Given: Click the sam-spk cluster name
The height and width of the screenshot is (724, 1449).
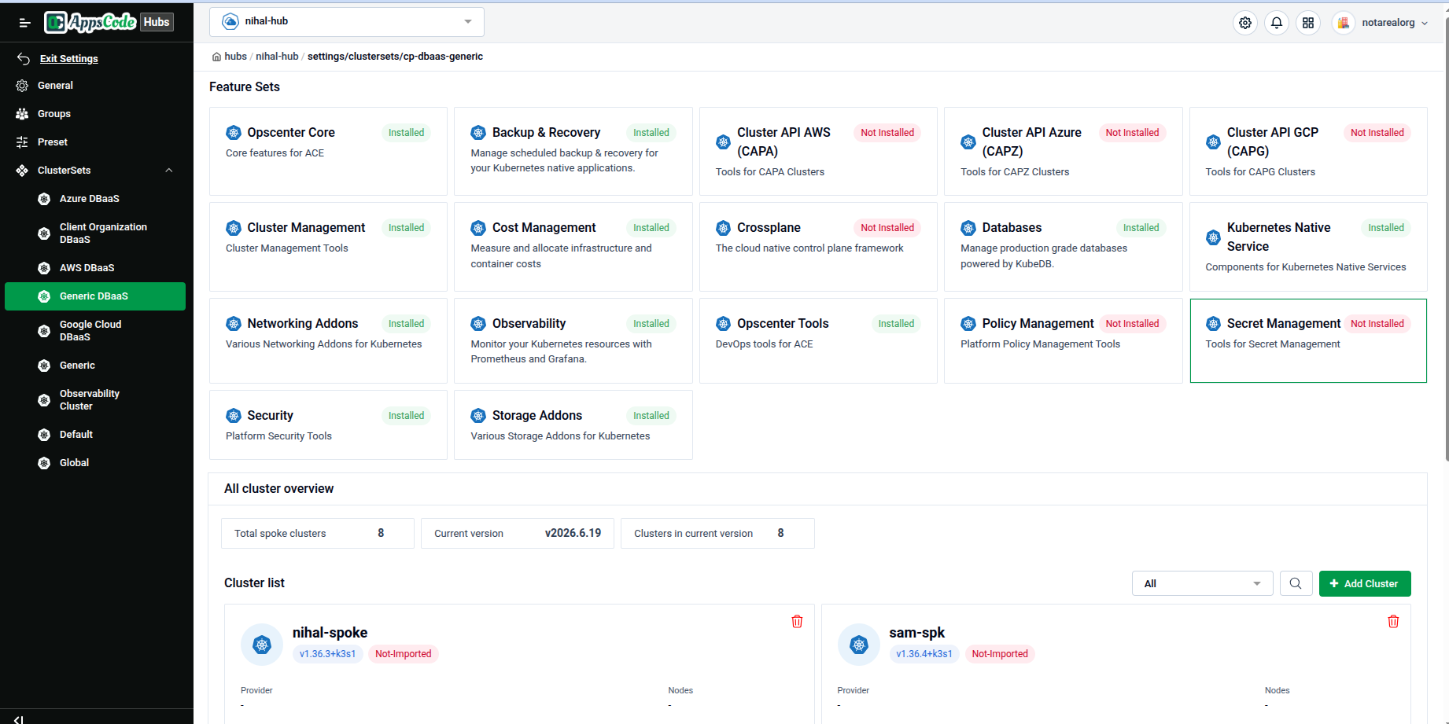Looking at the screenshot, I should point(916,633).
